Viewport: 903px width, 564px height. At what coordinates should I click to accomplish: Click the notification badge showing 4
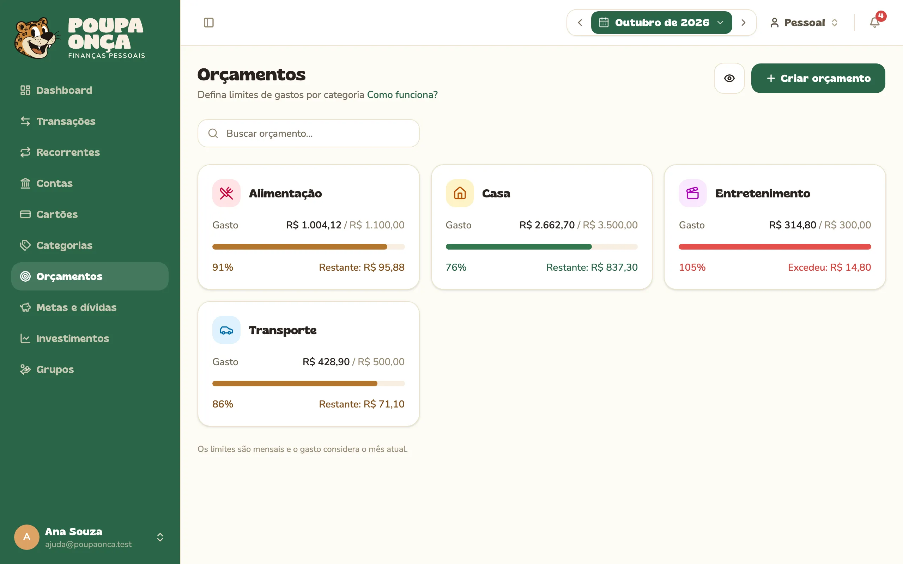point(881,16)
